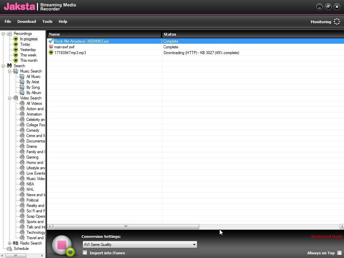This screenshot has width=344, height=258.
Task: Enable the Import into iTunes checkbox
Action: click(x=85, y=253)
